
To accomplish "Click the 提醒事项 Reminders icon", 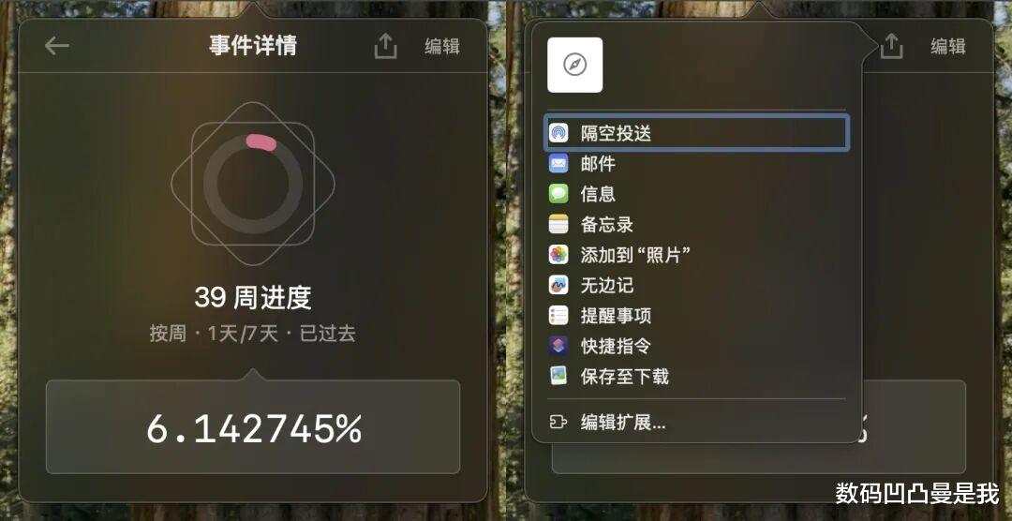I will pyautogui.click(x=558, y=315).
